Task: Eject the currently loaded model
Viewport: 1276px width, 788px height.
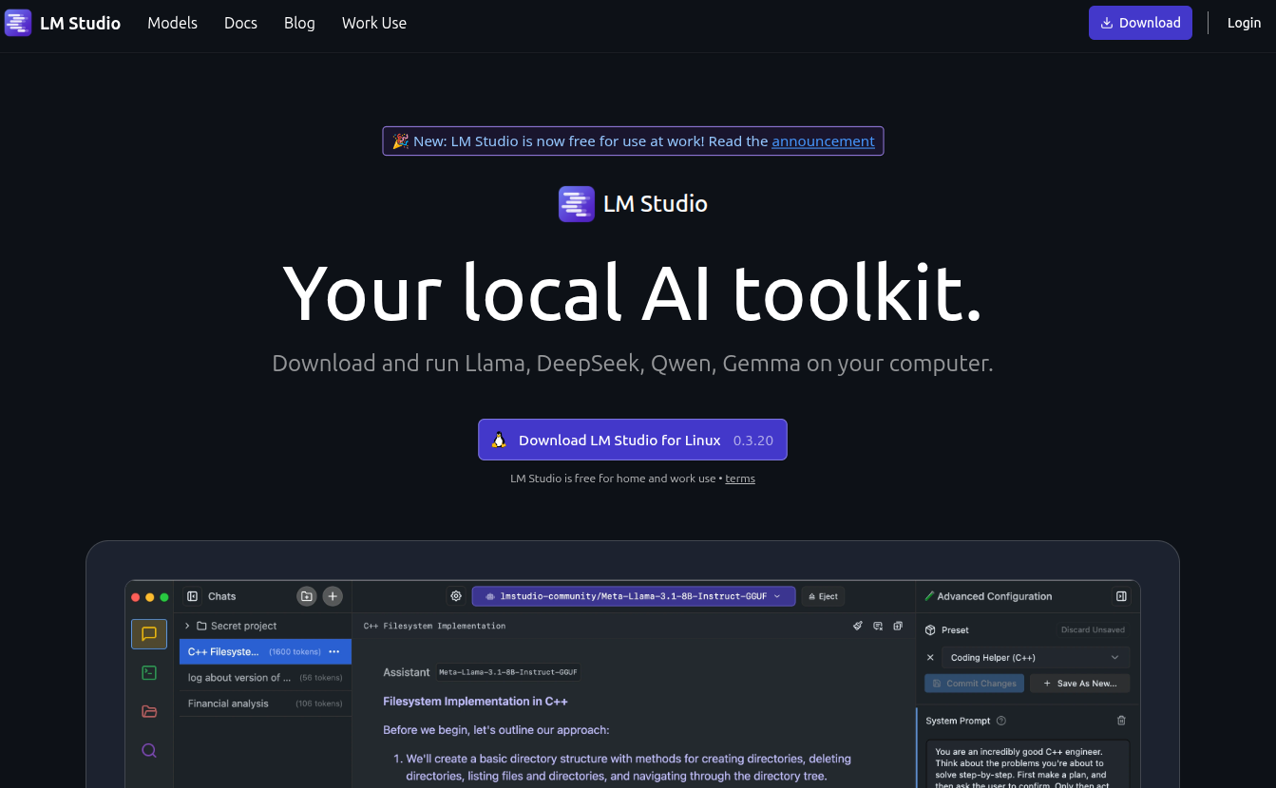Action: click(823, 596)
